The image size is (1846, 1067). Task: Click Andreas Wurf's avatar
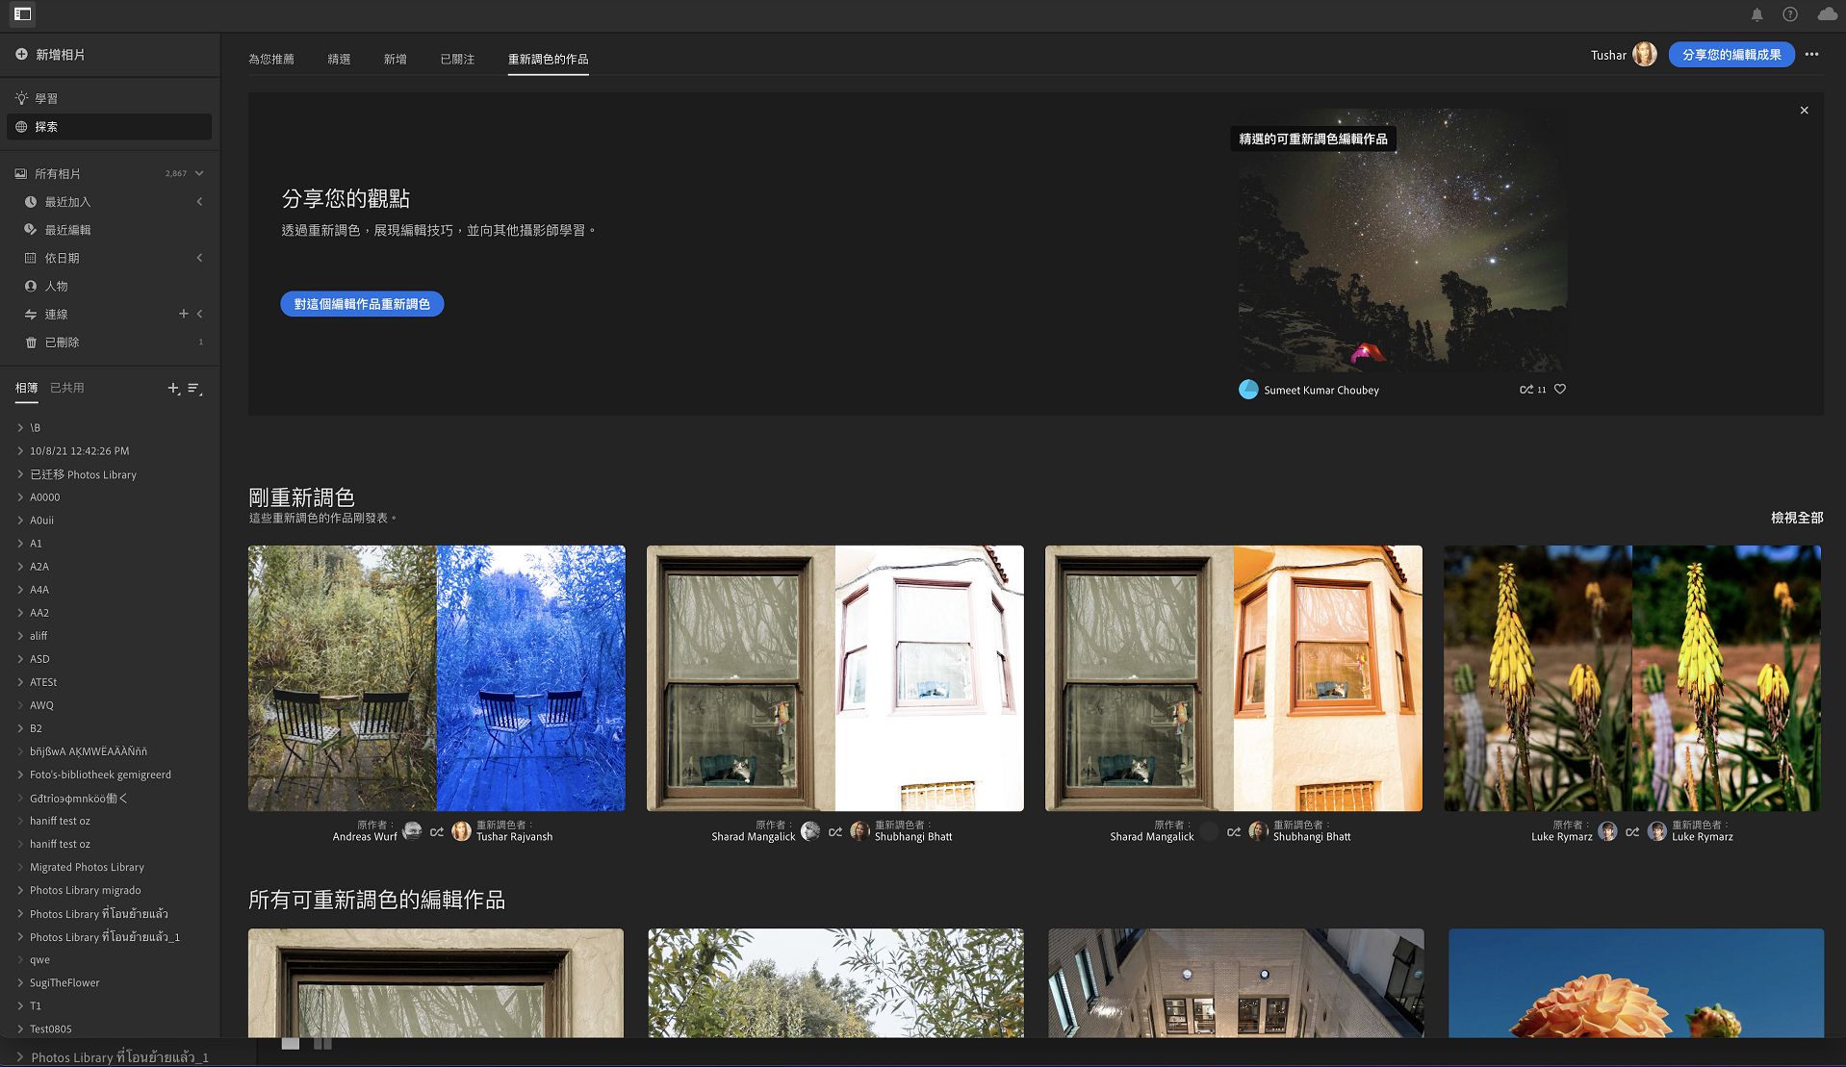(x=412, y=831)
